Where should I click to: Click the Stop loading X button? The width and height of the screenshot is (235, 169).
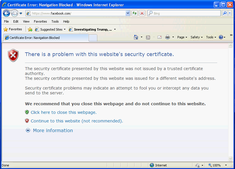point(142,13)
